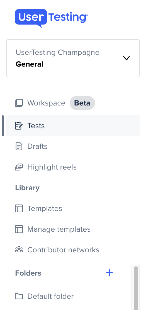The width and height of the screenshot is (146, 310).
Task: Click the Workspace stacked-pages icon
Action: click(19, 103)
